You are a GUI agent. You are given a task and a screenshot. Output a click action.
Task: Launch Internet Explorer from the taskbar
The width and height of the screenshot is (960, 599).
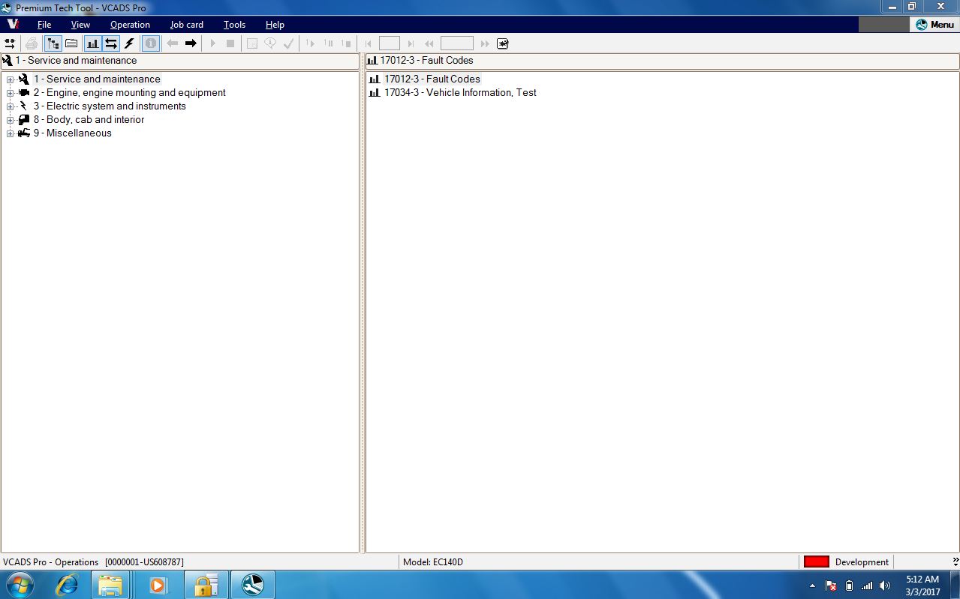point(67,586)
